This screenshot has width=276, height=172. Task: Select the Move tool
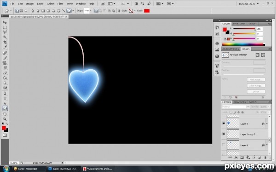coord(5,22)
